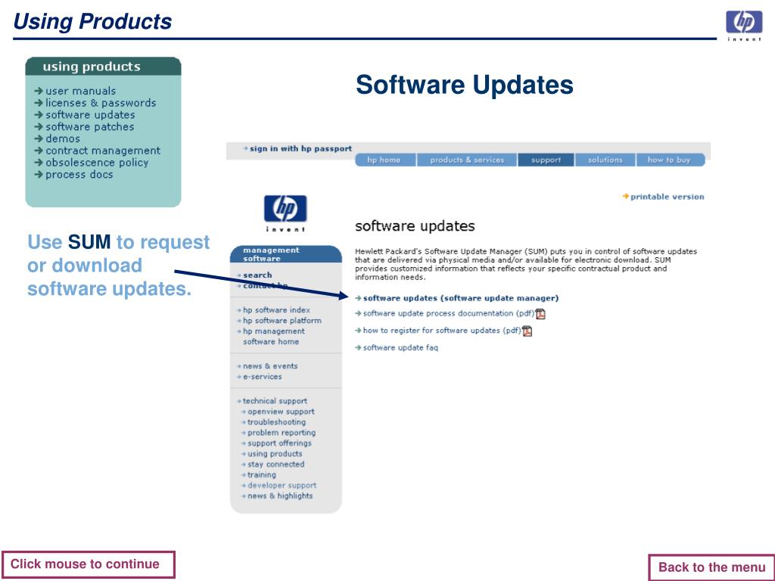This screenshot has height=581, width=775.
Task: Open obsolescence policy link
Action: coord(97,163)
